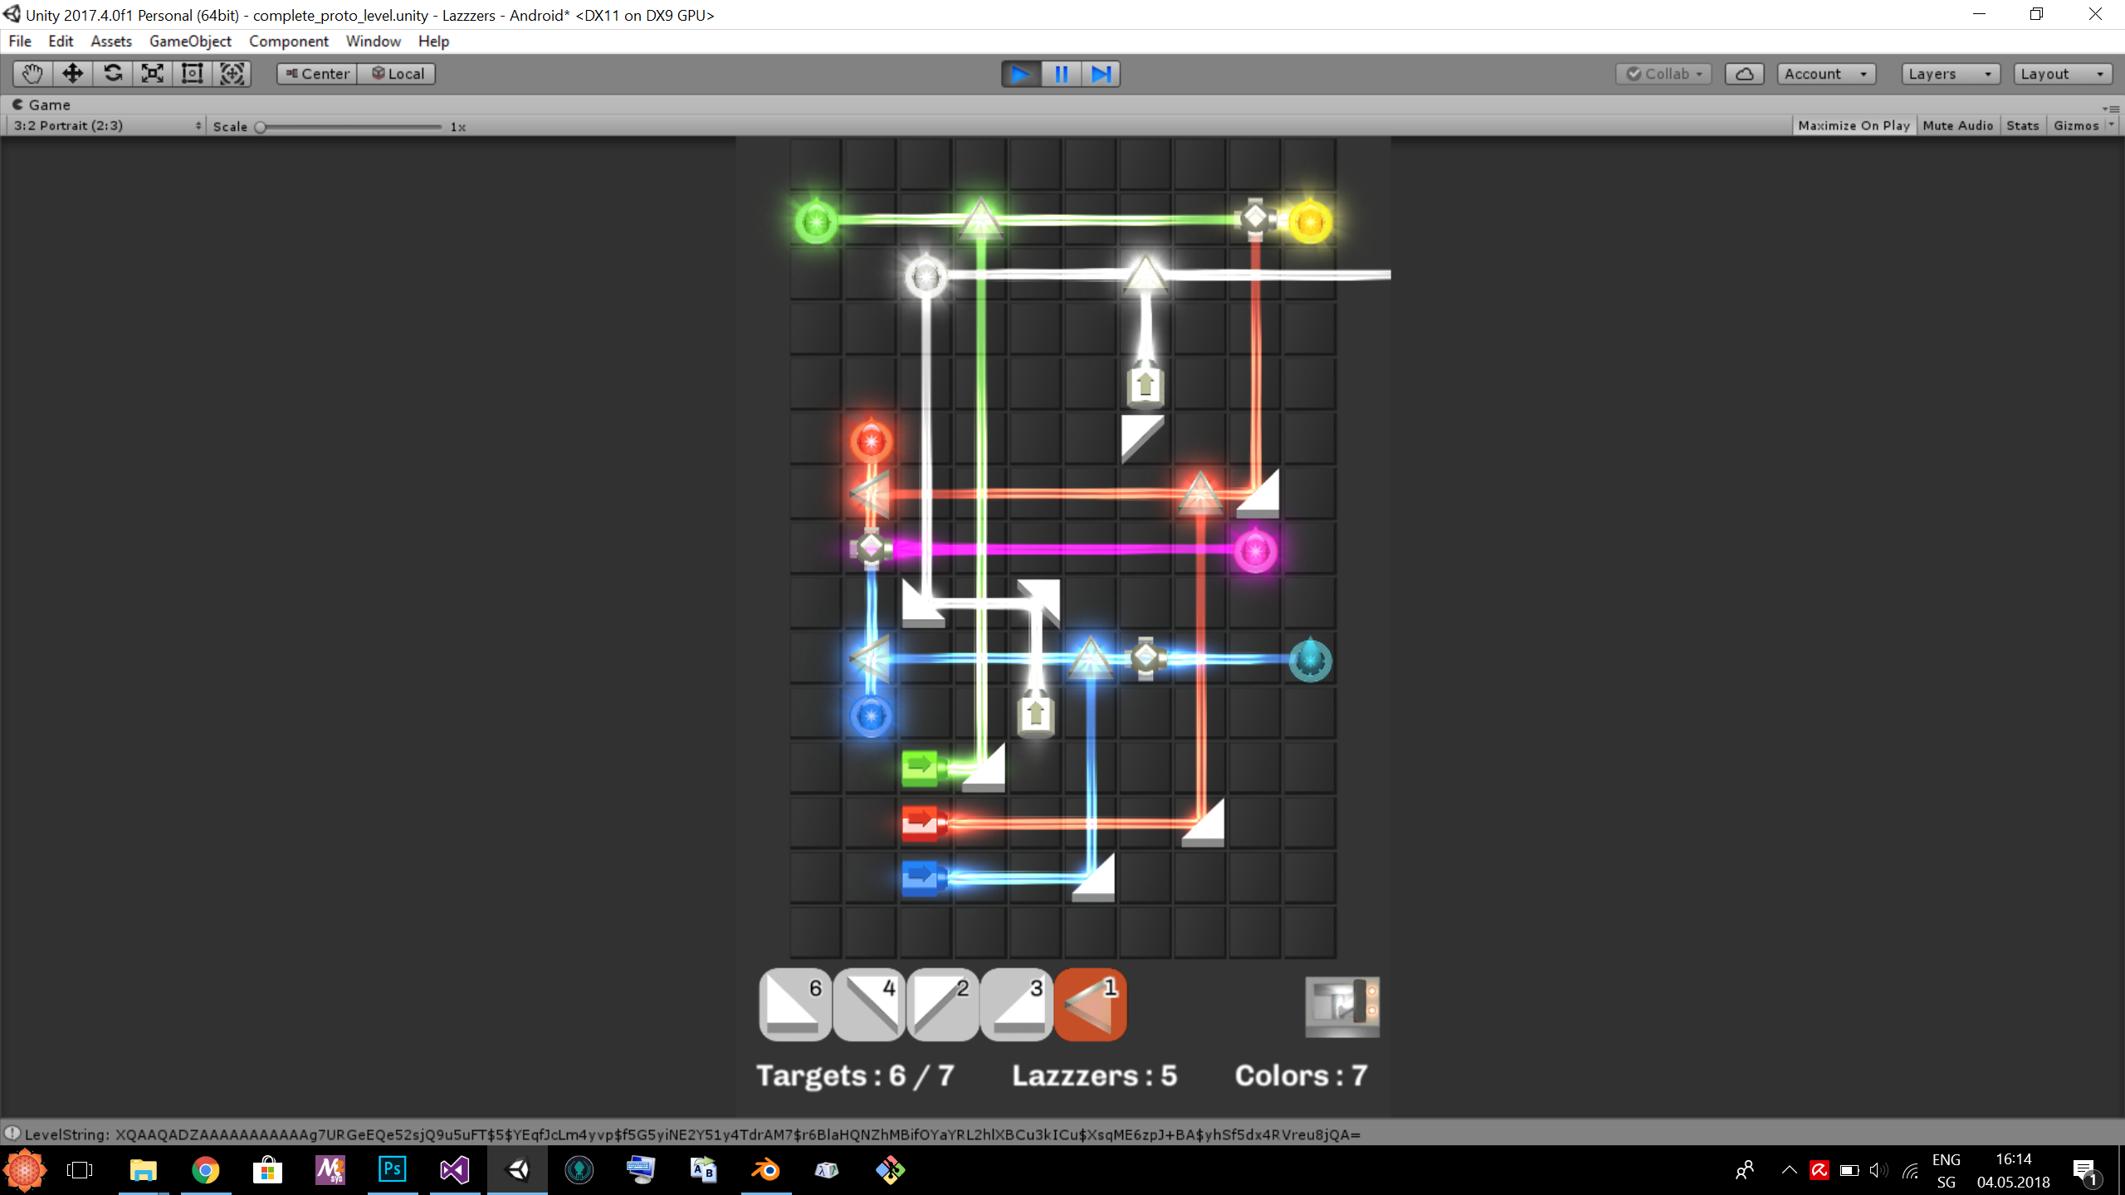
Task: Open the cloud services panel
Action: 1744,74
